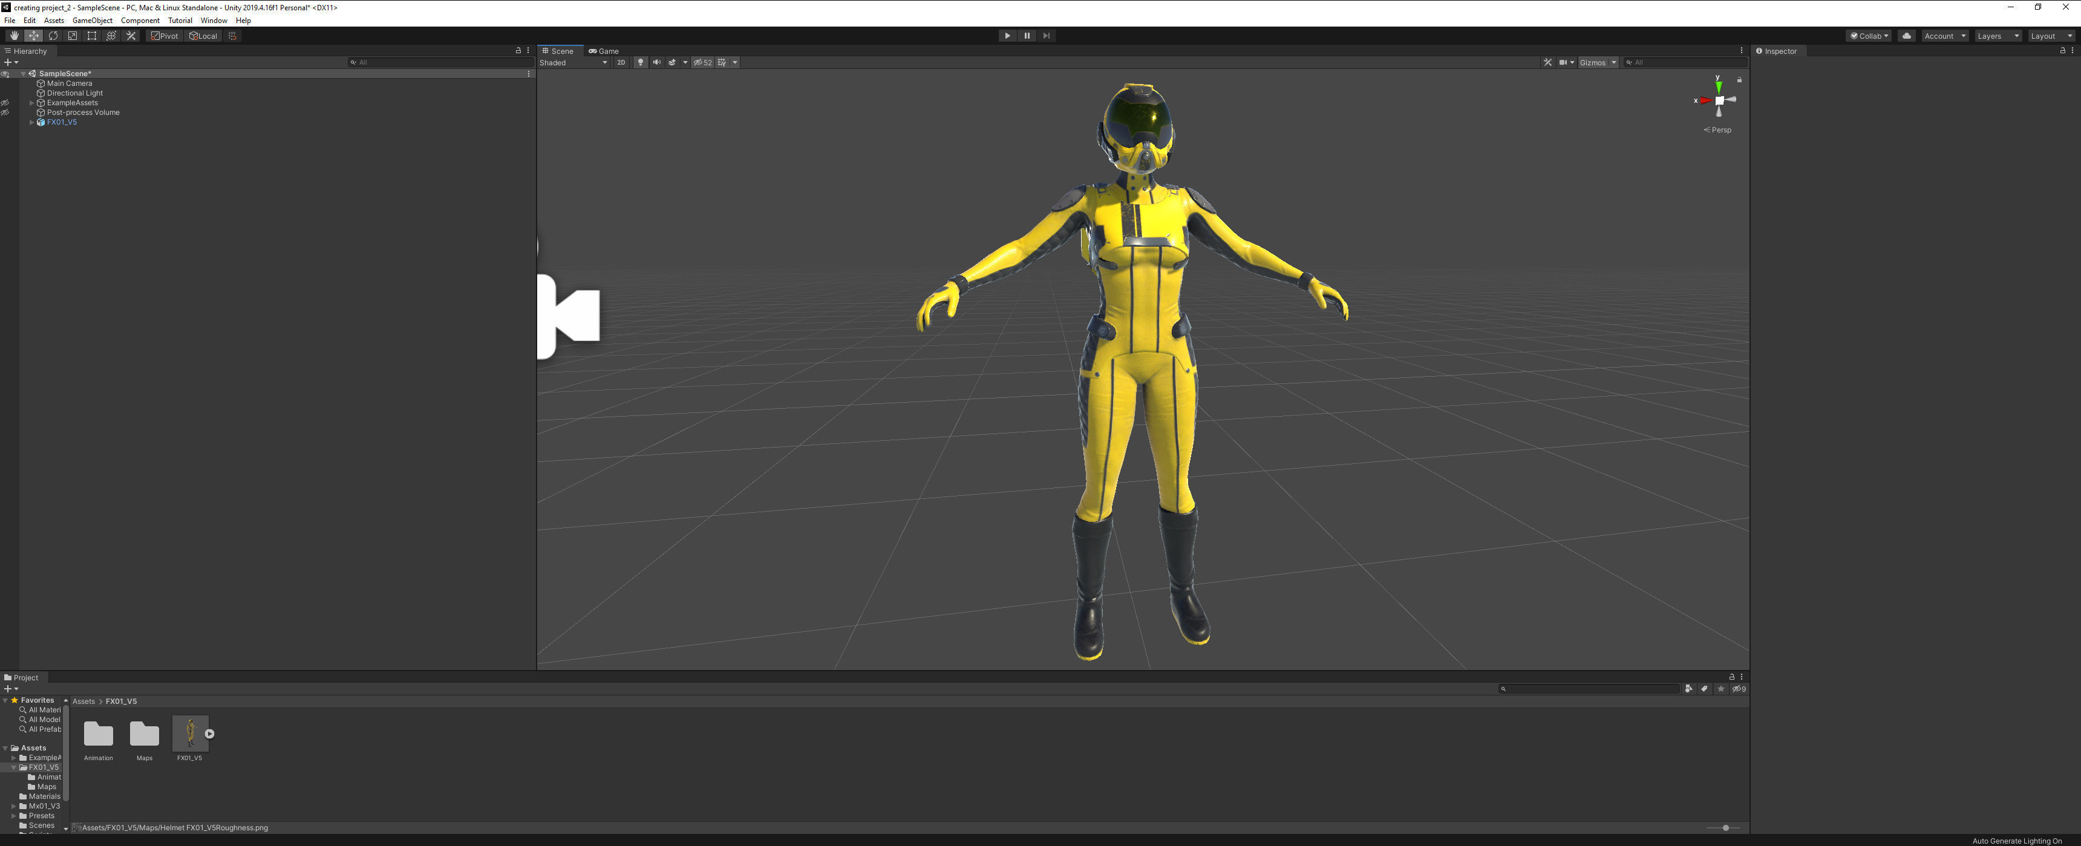Image resolution: width=2081 pixels, height=846 pixels.
Task: Click the project icon size slider
Action: click(1725, 827)
